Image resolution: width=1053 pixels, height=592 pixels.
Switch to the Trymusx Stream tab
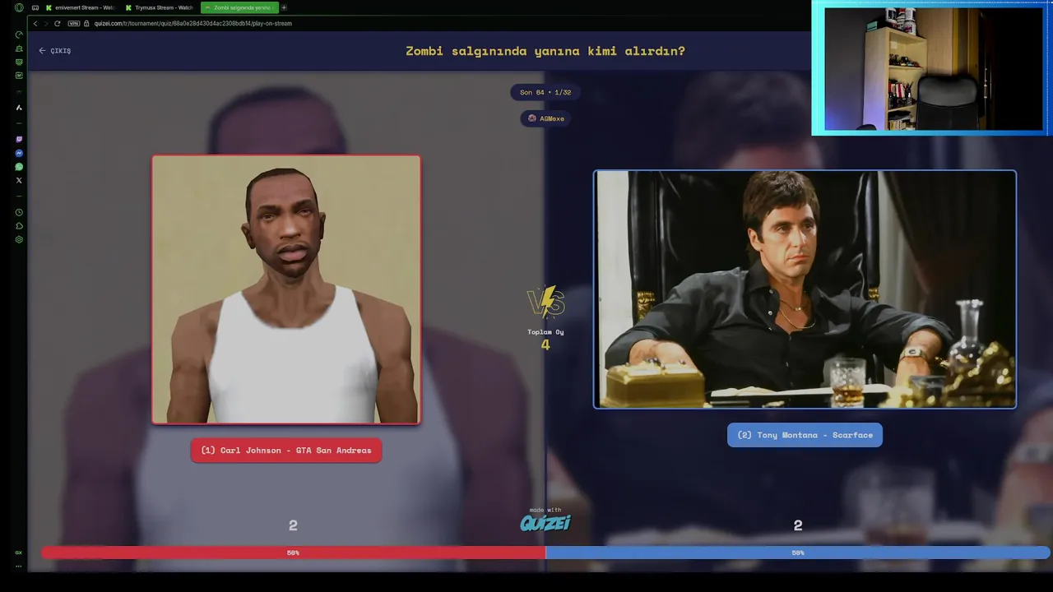160,7
